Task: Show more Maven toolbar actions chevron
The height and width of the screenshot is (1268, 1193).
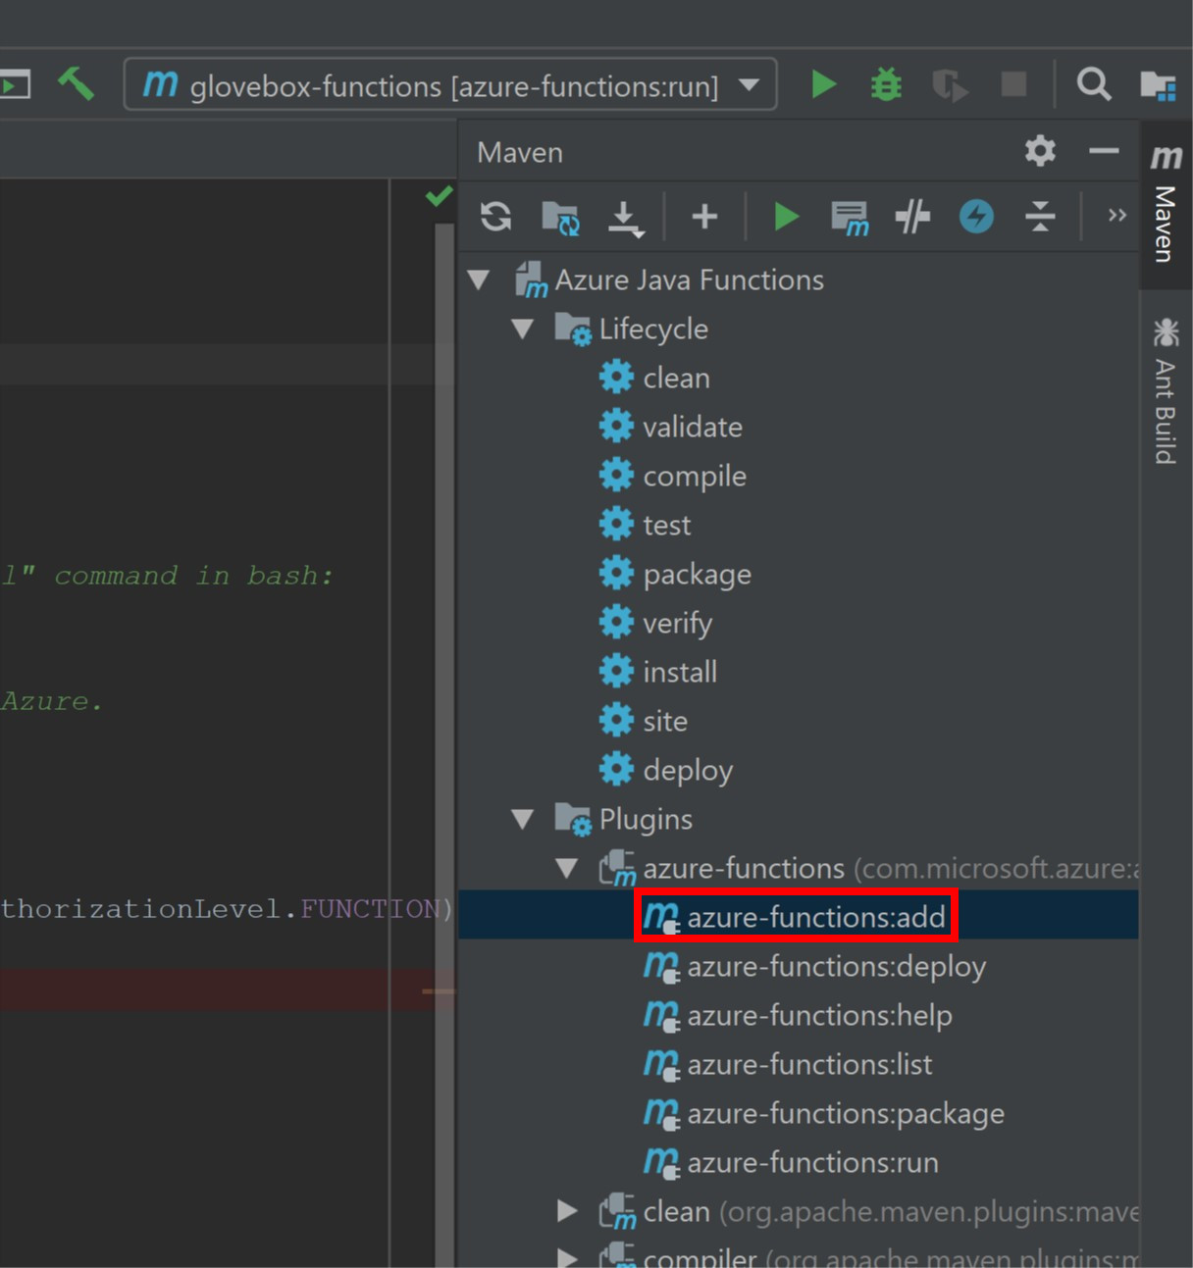Action: point(1116,215)
